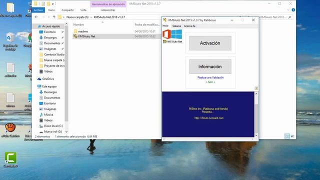This screenshot has height=180, width=320.
Task: Open pinned Documentos under Acceso rápido
Action: tap(52, 43)
